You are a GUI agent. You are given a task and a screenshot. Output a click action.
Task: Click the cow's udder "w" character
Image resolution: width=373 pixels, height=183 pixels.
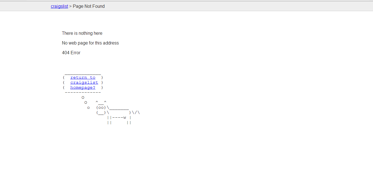pos(125,117)
